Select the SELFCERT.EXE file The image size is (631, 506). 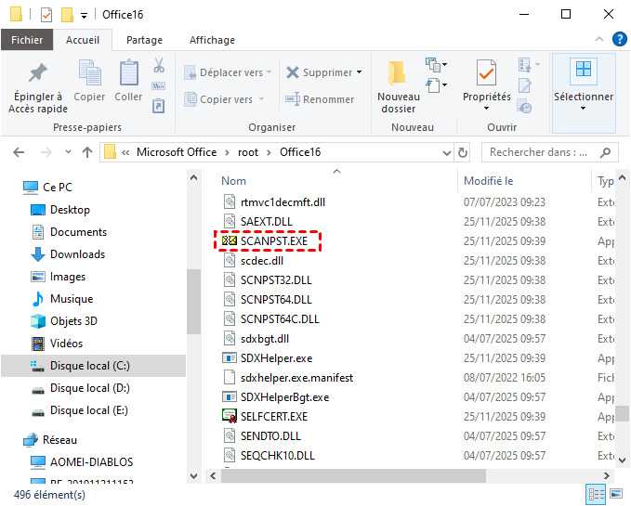pos(274,416)
